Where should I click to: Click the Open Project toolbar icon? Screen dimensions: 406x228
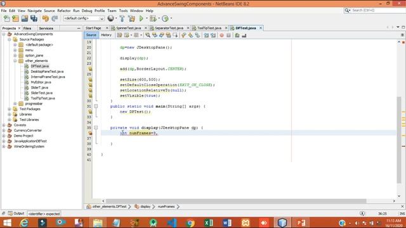tap(25, 18)
